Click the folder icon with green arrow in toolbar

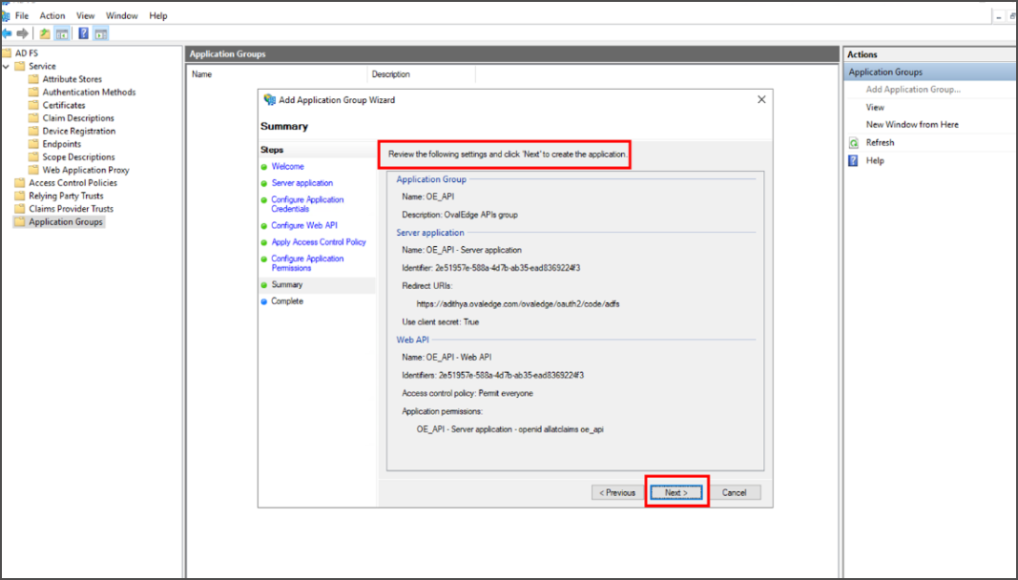pyautogui.click(x=44, y=32)
